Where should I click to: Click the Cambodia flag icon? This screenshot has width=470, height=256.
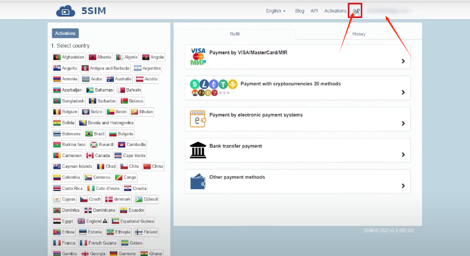tap(121, 145)
